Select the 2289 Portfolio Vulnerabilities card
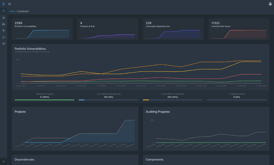Image resolution: width=274 pixels, height=165 pixels. click(42, 29)
